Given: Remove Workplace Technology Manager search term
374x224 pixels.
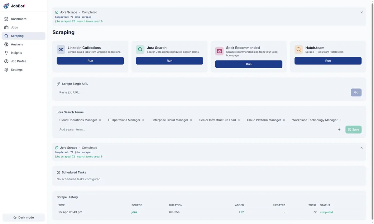Looking at the screenshot, I should [340, 120].
